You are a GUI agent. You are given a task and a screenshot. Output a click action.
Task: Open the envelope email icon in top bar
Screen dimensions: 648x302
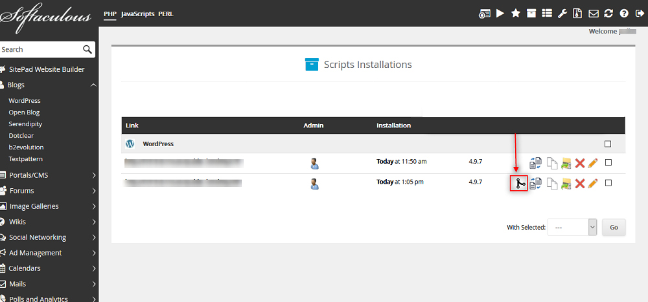[x=593, y=14]
